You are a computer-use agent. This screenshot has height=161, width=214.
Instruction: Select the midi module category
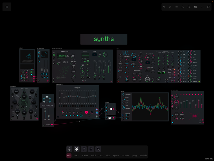93,156
